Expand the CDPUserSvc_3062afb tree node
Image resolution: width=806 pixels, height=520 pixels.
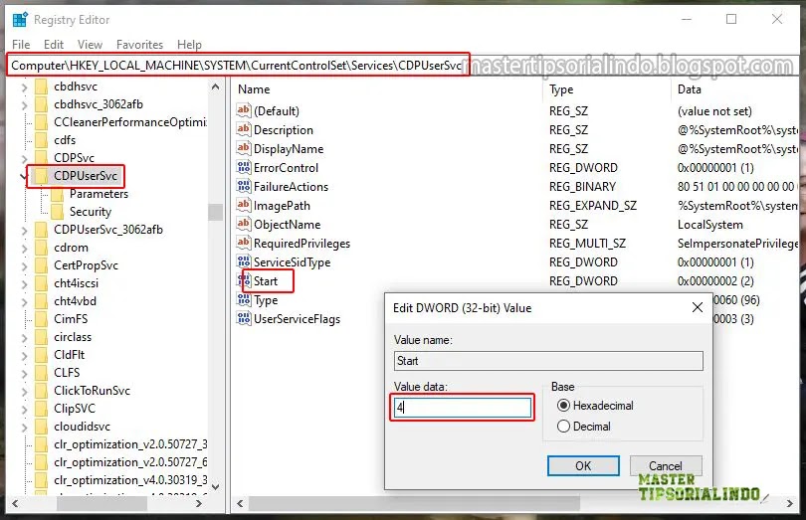coord(24,231)
